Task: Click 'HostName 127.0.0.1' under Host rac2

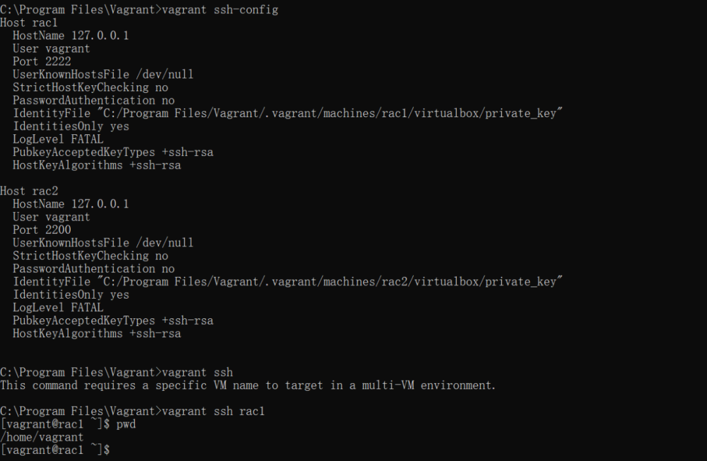Action: pos(71,204)
